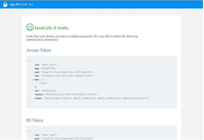Click the App ID SAML Test header title
The image size is (204, 140).
point(22,5)
